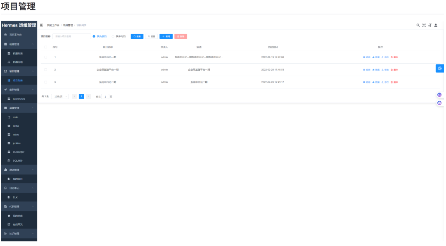Click 修改 for project 系统中台化一期
The height and width of the screenshot is (246, 446).
tap(385, 57)
